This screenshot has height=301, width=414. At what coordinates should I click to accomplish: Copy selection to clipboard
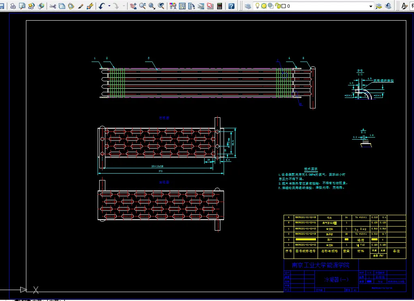[x=62, y=6]
